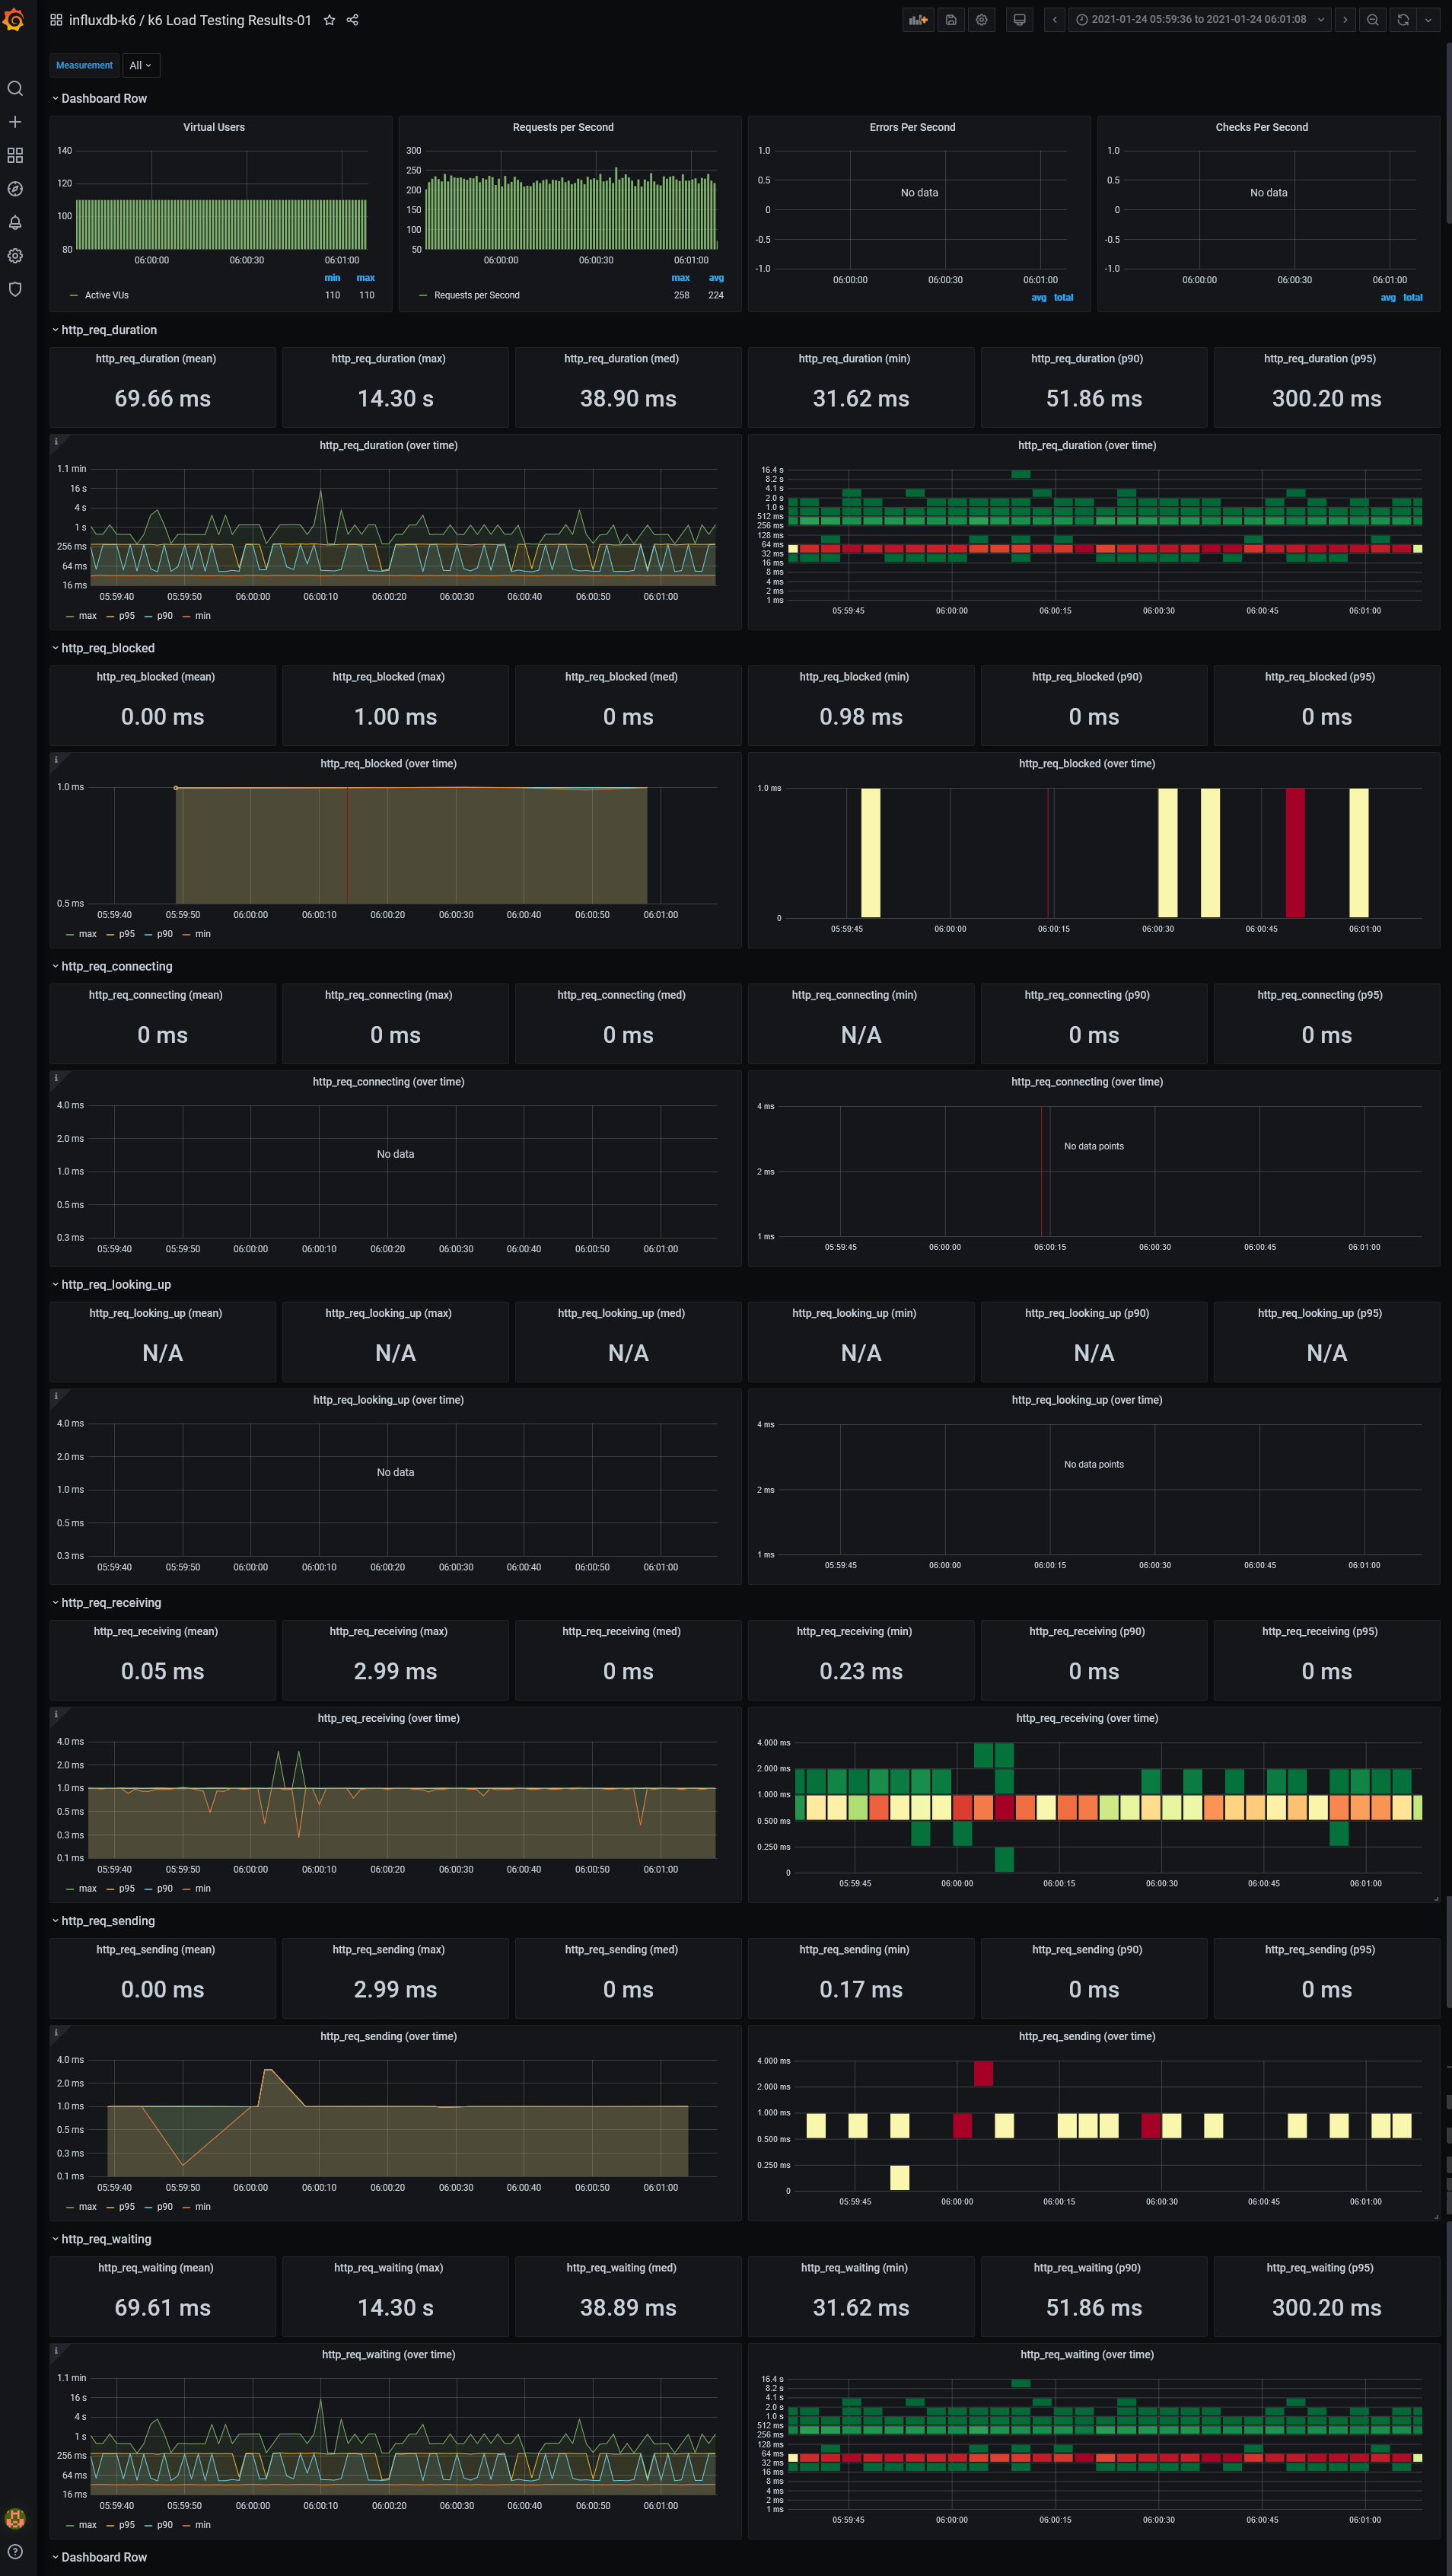Open the Search dashboards icon

(15, 88)
